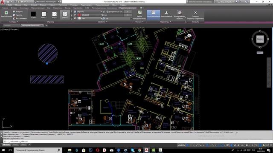Open the hatch color dropdown showing red
Image resolution: width=273 pixels, height=153 pixels.
tap(88, 15)
